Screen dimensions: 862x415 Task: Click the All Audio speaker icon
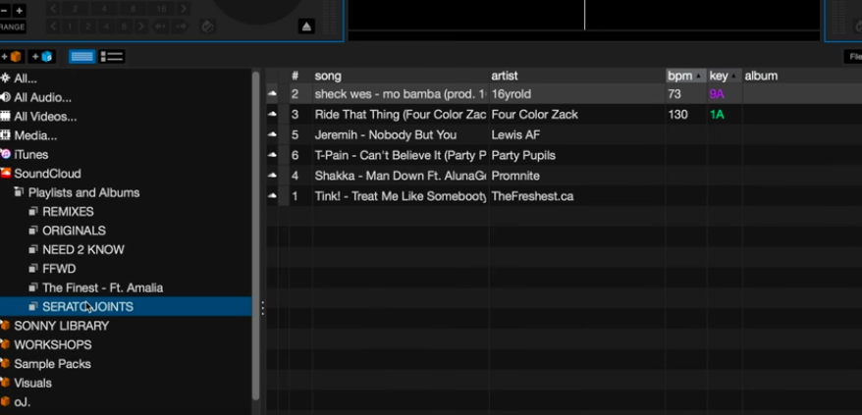point(6,97)
